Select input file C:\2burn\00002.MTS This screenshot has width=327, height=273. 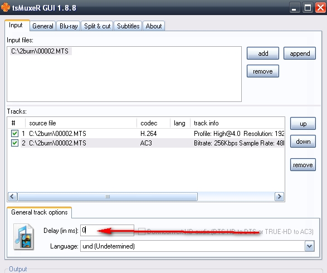40,51
